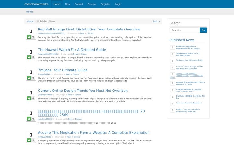Image resolution: width=234 pixels, height=146 pixels.
Task: Click Discuss under the 7mLaos story
Action: (76, 74)
